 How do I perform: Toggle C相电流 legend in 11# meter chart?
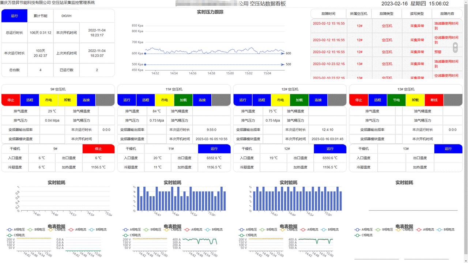(132, 235)
